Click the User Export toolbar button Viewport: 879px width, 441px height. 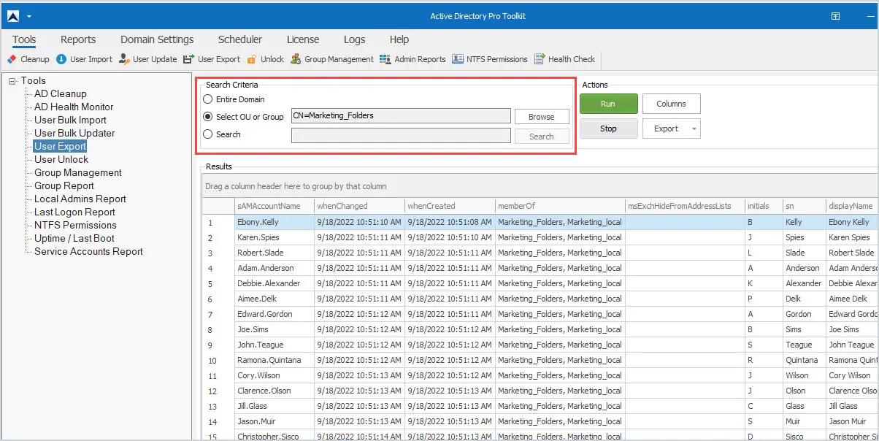pos(212,59)
